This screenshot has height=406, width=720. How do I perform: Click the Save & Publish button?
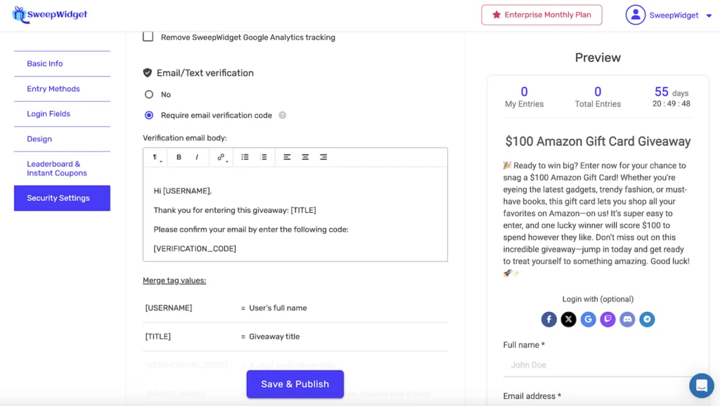click(295, 384)
